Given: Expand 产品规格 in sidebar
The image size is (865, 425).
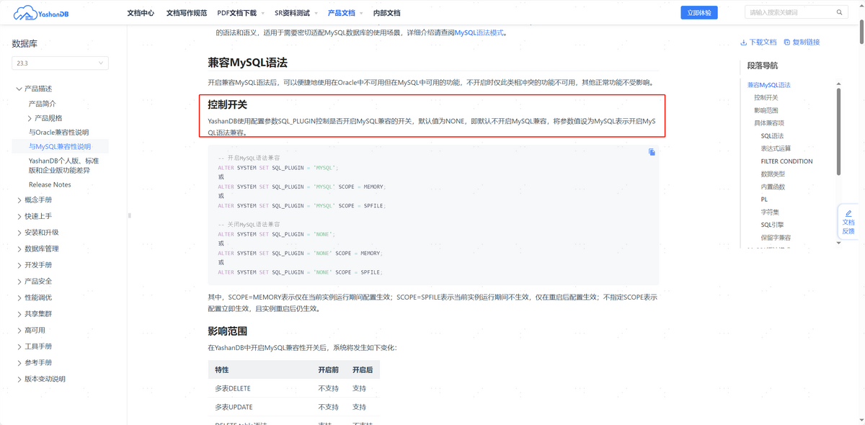Looking at the screenshot, I should click(30, 118).
